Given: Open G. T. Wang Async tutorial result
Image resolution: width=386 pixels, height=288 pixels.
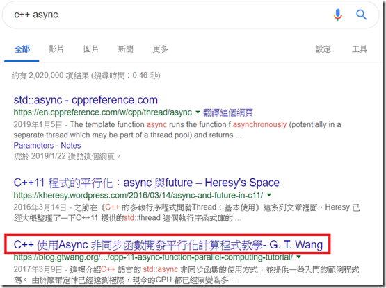Looking at the screenshot, I should [x=168, y=245].
